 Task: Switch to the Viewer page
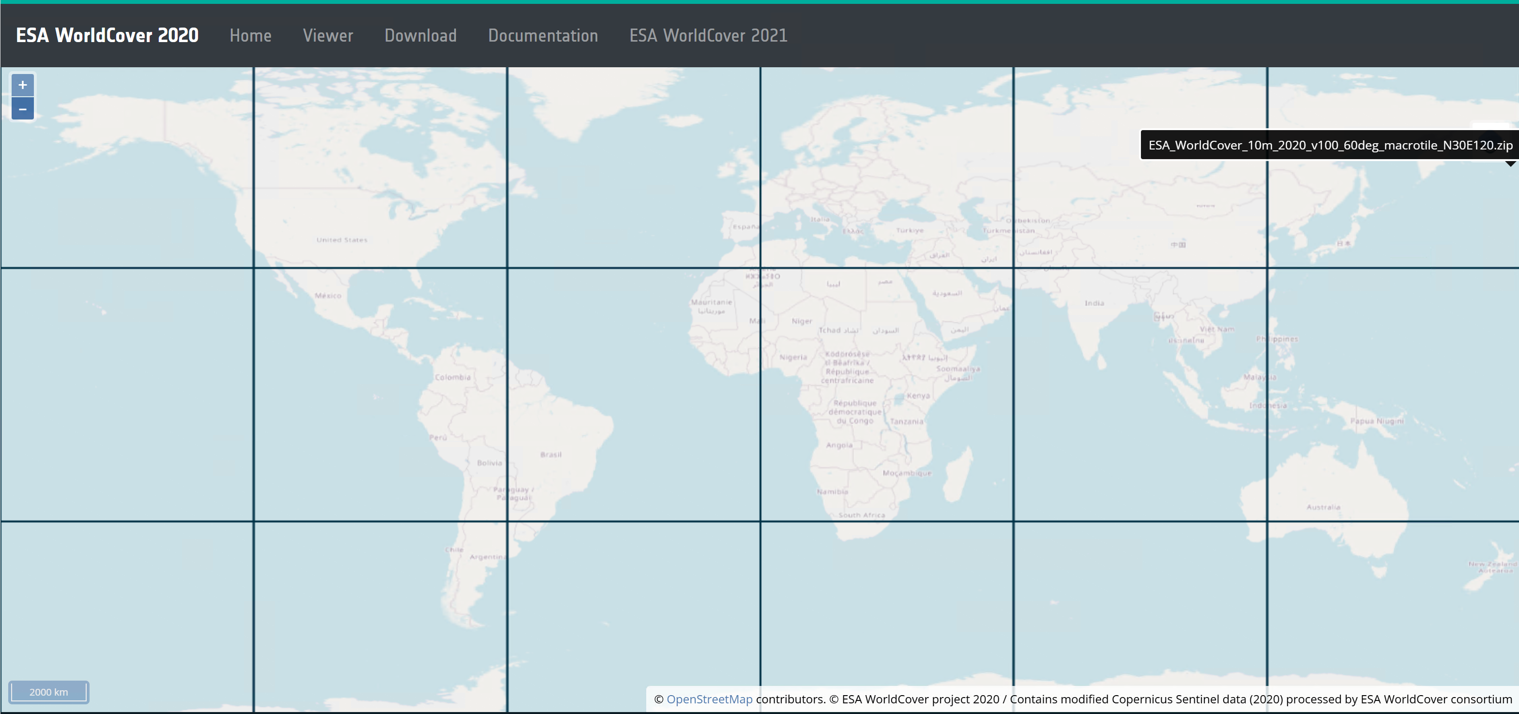tap(328, 35)
